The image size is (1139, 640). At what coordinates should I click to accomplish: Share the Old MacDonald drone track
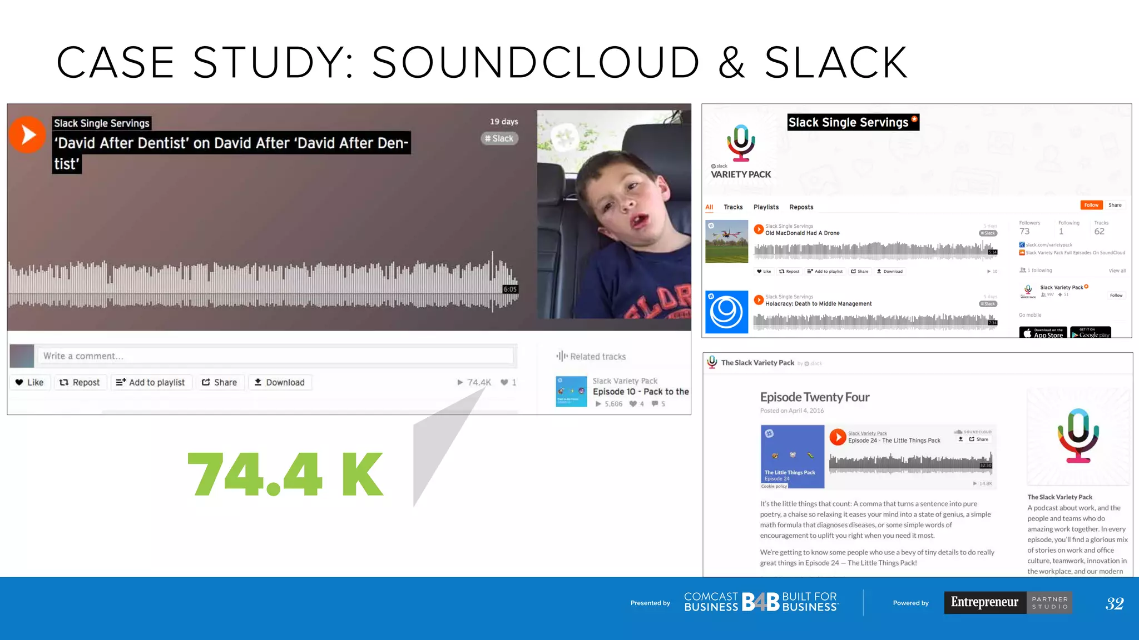click(859, 272)
